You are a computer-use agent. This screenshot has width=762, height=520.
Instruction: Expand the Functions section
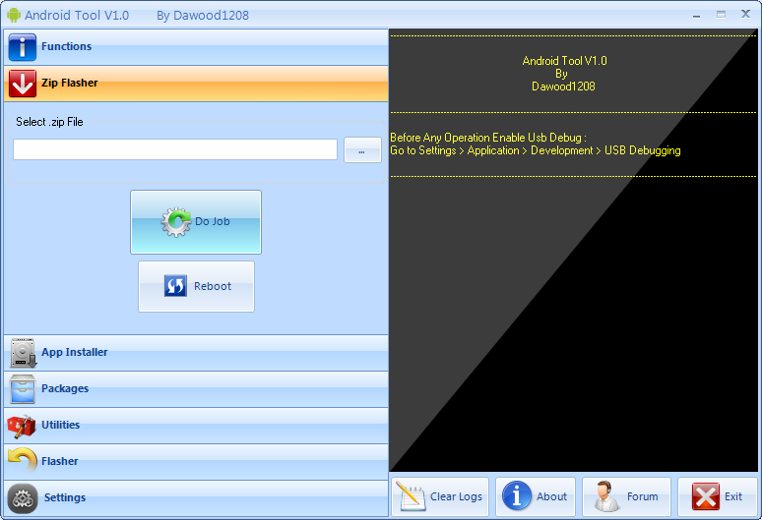coord(197,47)
